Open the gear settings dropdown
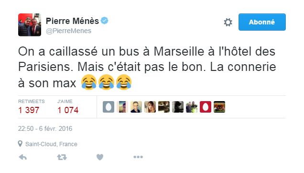This screenshot has height=173, width=304. click(228, 22)
